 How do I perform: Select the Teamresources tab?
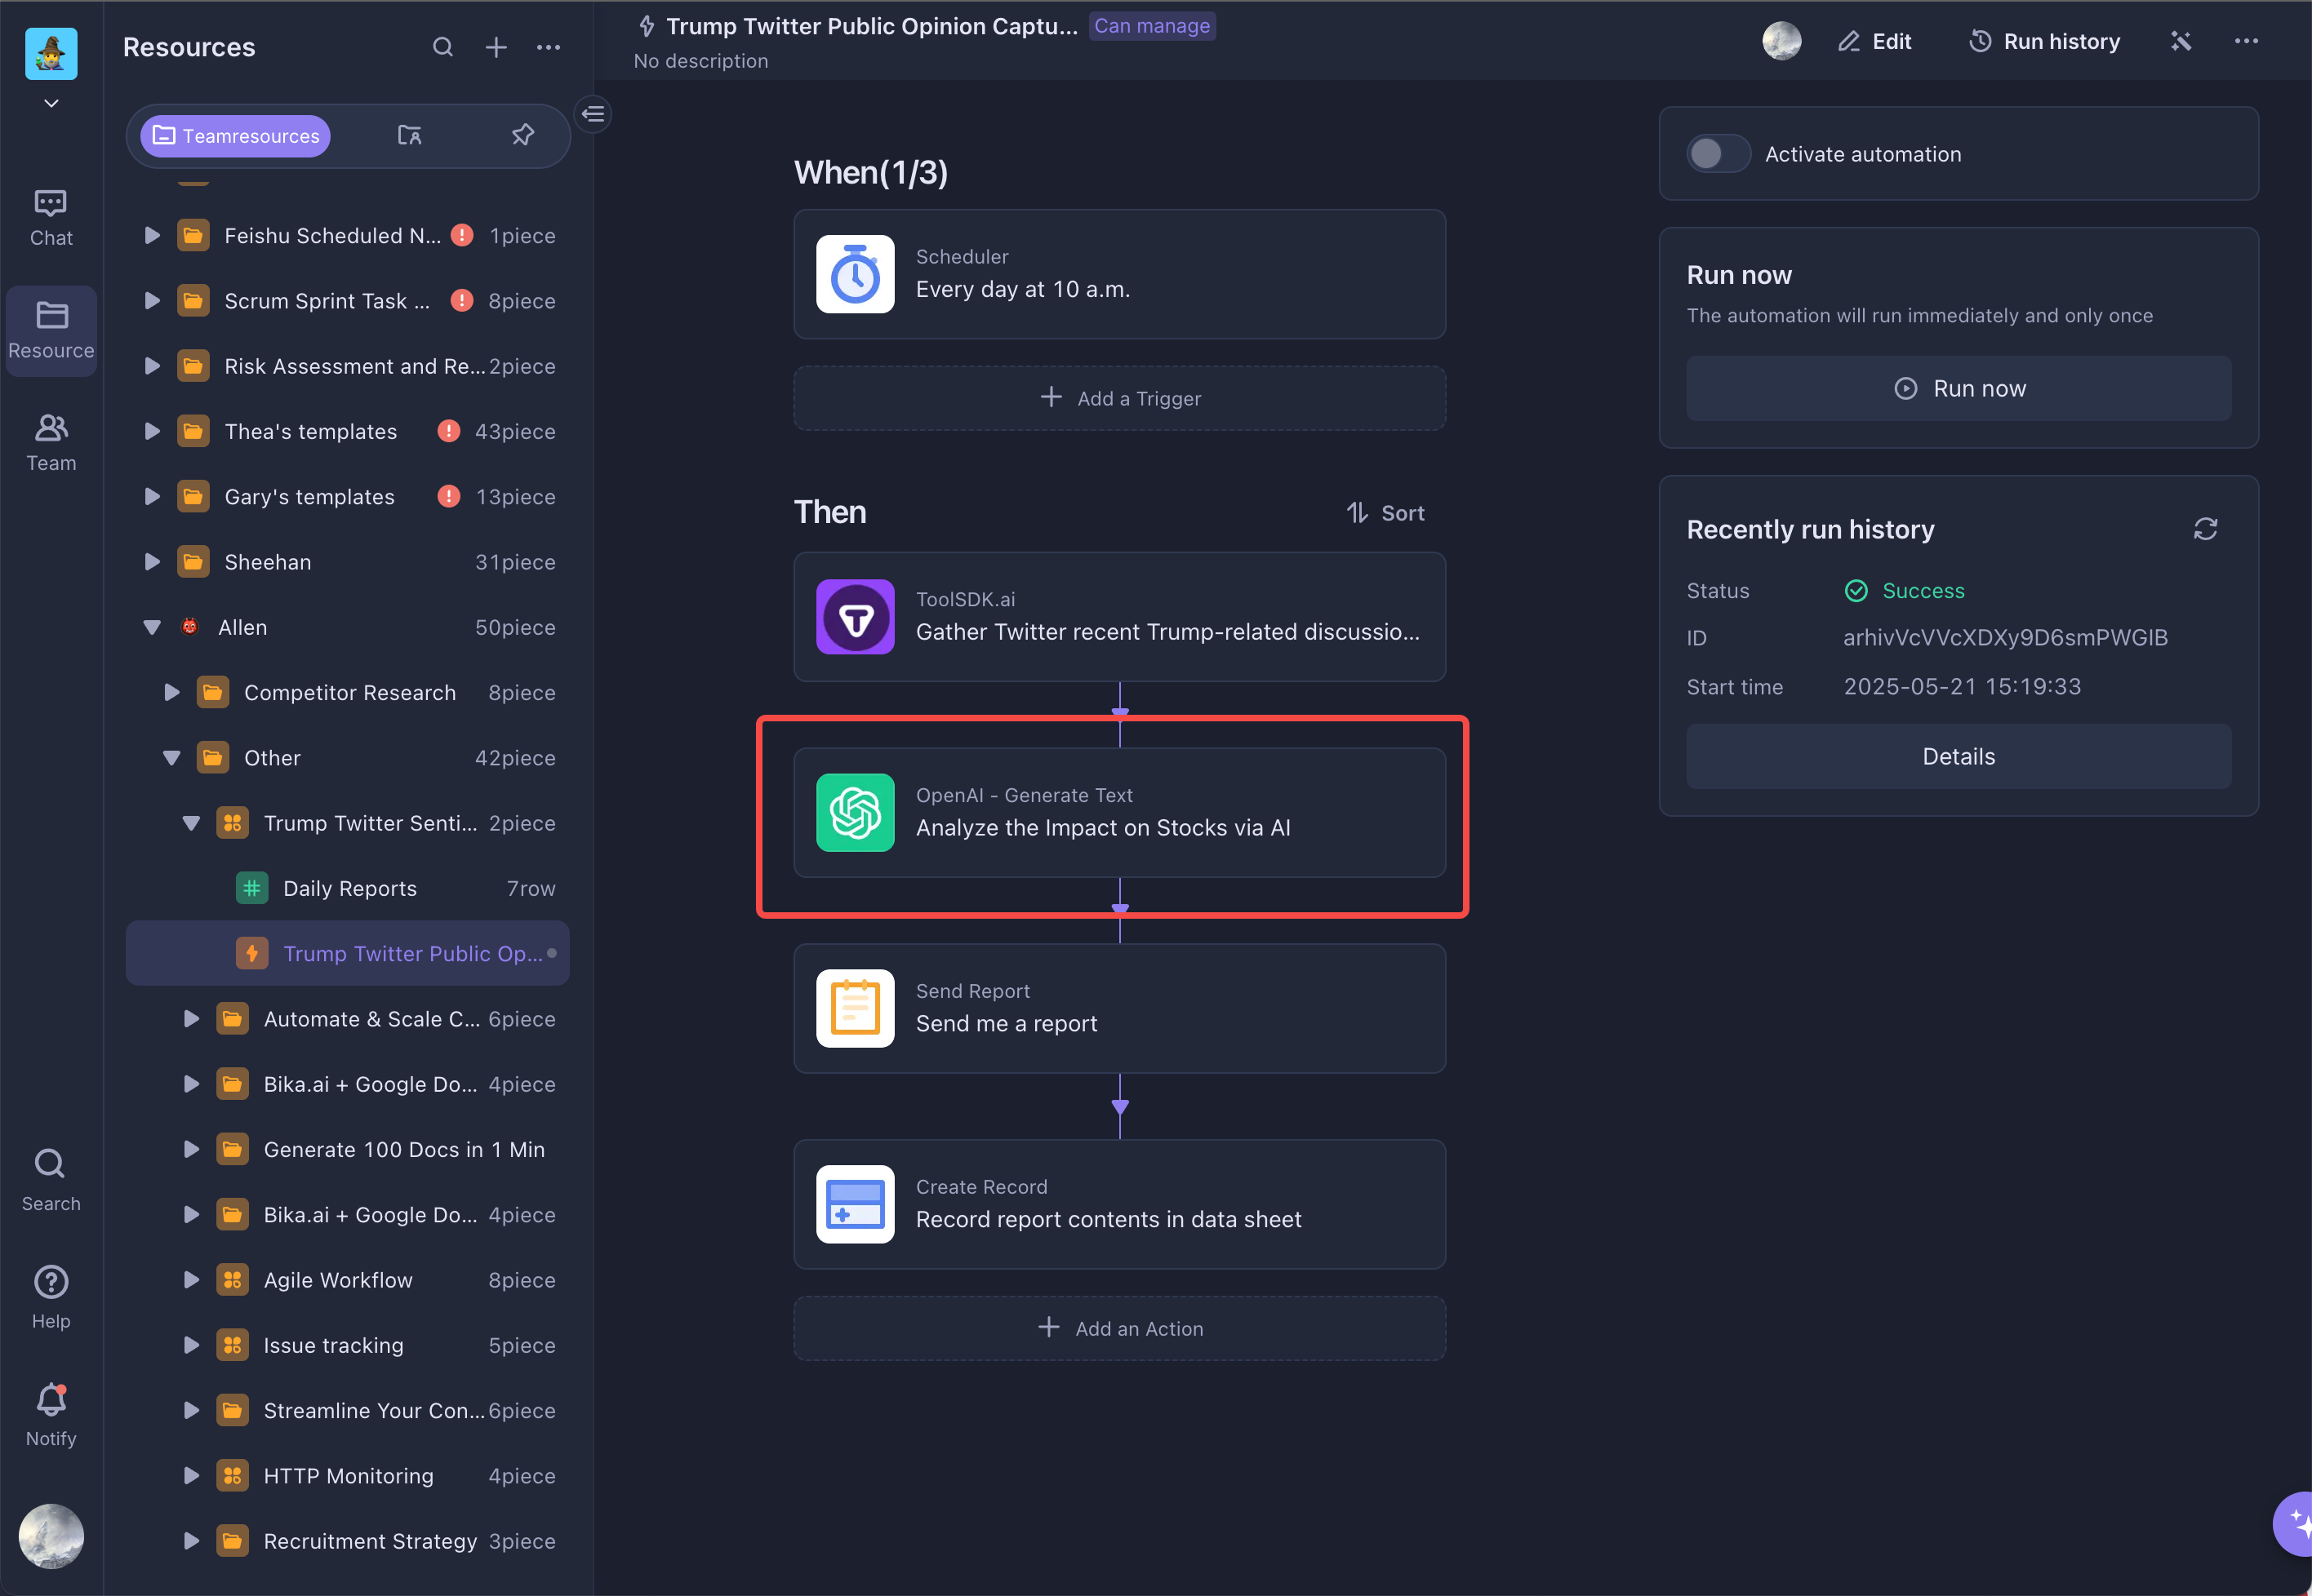(x=235, y=136)
